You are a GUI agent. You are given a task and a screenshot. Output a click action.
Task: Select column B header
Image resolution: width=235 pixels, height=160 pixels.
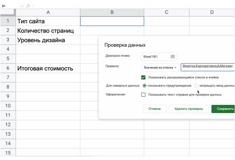pos(112,13)
